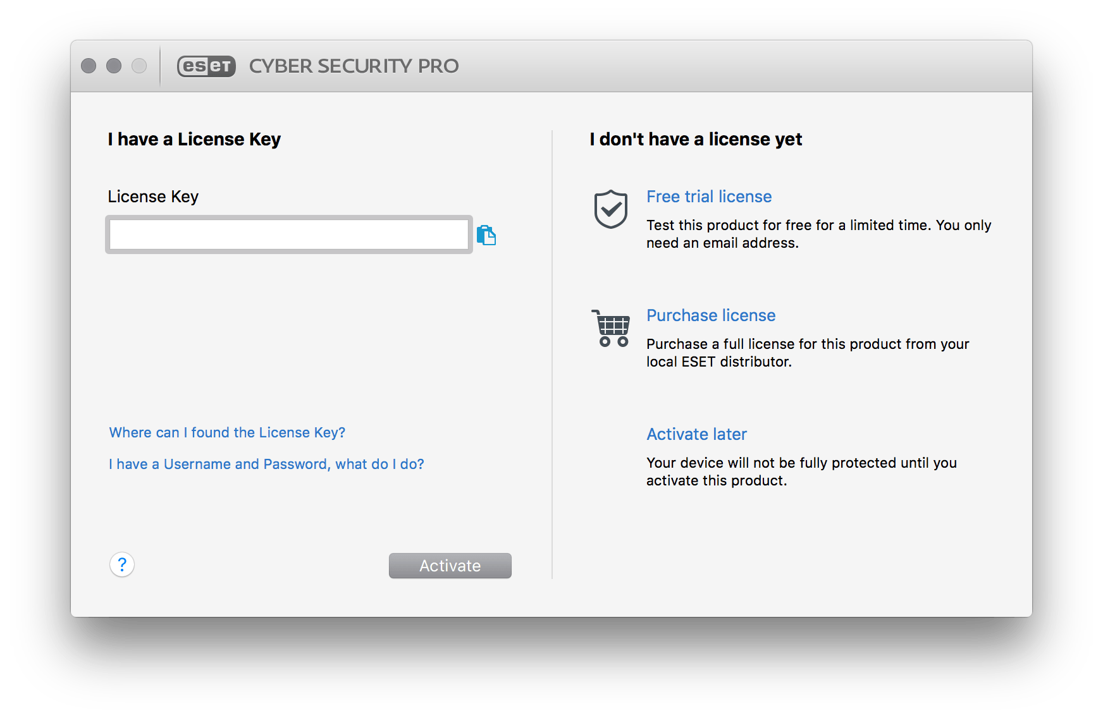Click the 'I have a License Key' heading
Viewport: 1103px width, 718px height.
pyautogui.click(x=194, y=139)
